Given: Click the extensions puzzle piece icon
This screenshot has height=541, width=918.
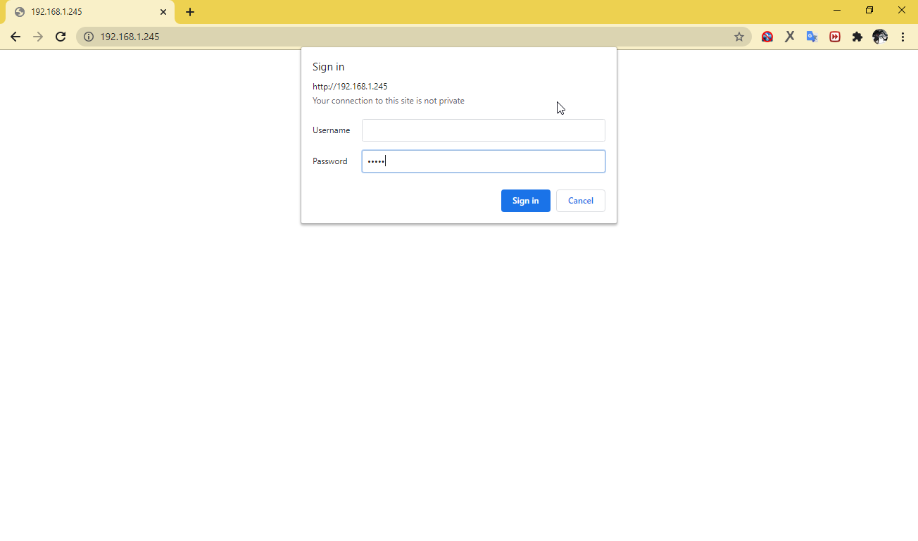Looking at the screenshot, I should point(857,36).
